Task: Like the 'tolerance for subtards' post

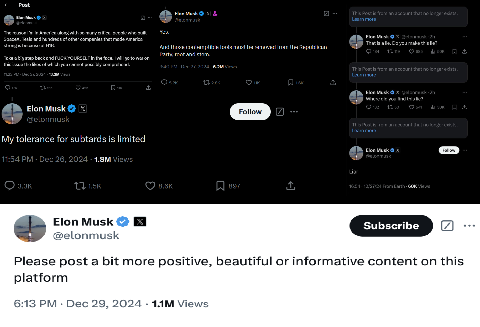Action: point(150,186)
